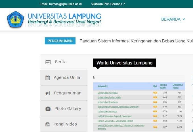The width and height of the screenshot is (193, 132).
Task: Open Institut Teknologi Bandung link
Action: [121, 127]
